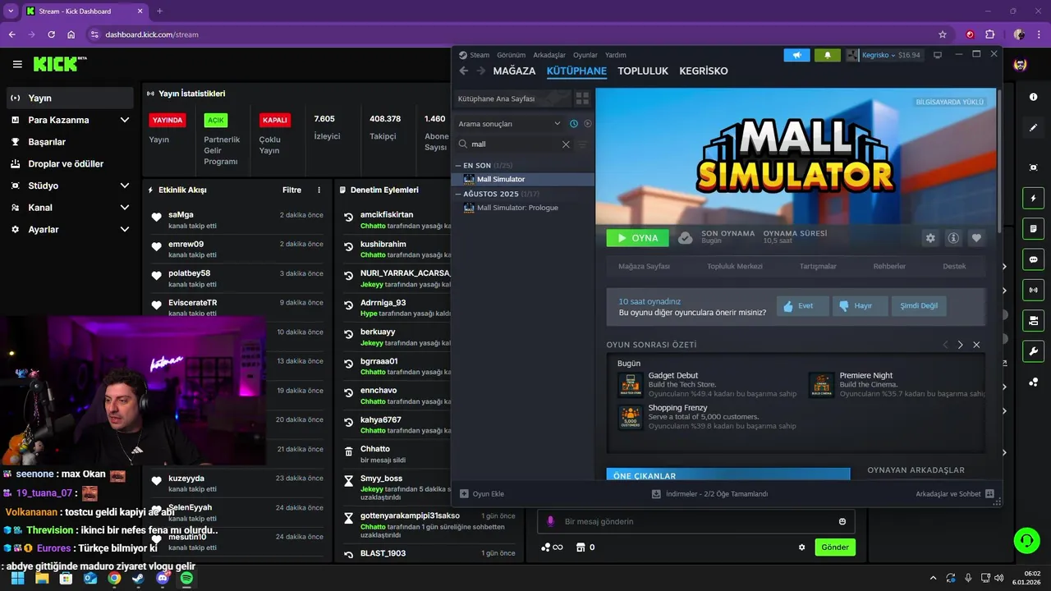
Task: Send chat message with Gönder
Action: coord(835,547)
